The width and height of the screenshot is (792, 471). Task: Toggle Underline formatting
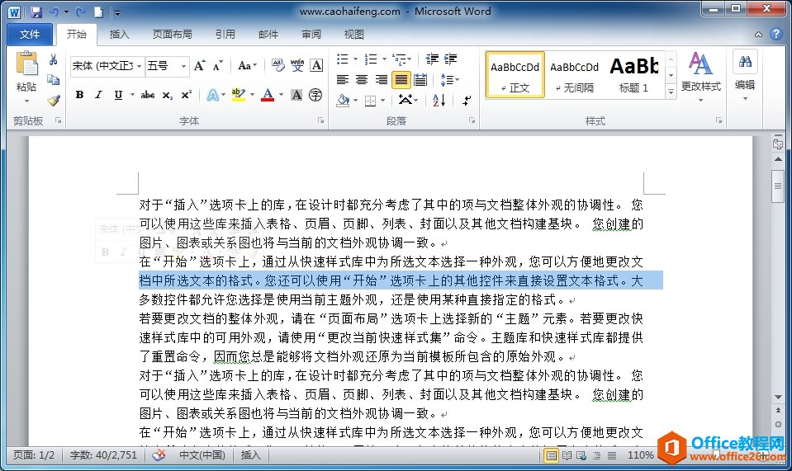pyautogui.click(x=118, y=94)
